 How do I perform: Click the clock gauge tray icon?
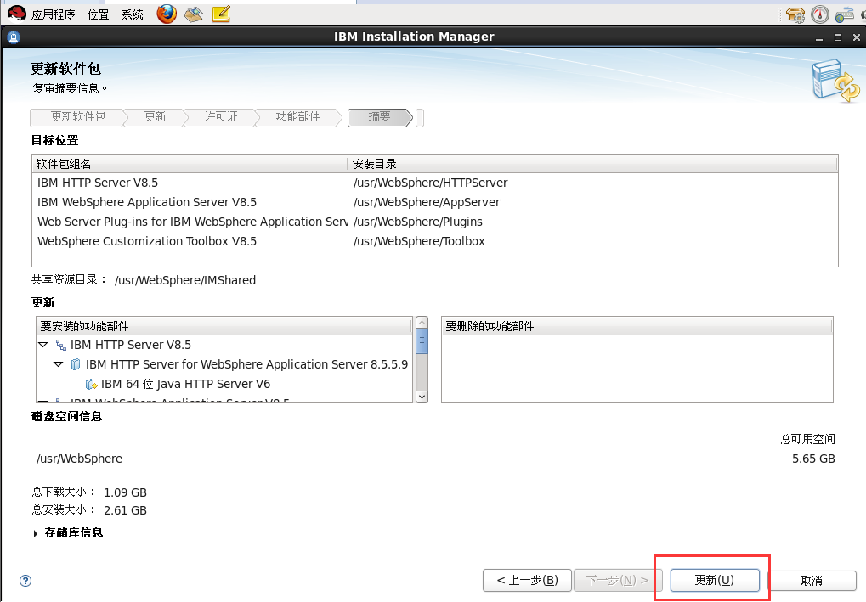coord(820,15)
